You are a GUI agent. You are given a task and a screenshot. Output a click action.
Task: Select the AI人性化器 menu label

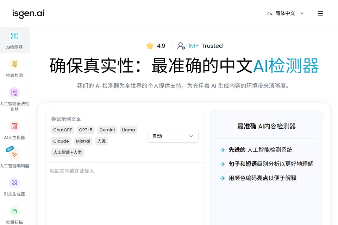(x=14, y=137)
